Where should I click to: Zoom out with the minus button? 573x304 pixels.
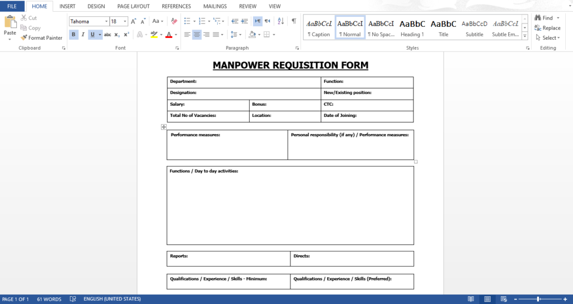point(515,300)
